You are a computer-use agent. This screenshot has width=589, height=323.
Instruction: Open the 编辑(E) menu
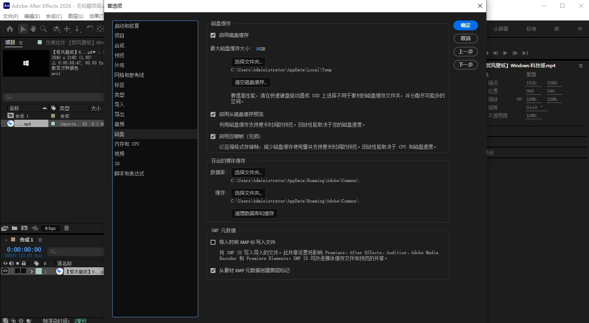[x=32, y=16]
